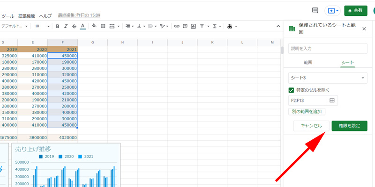
Task: Click horizontal align icon
Action: click(x=128, y=26)
